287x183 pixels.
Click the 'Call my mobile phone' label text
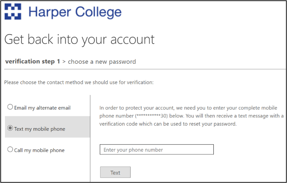click(39, 150)
